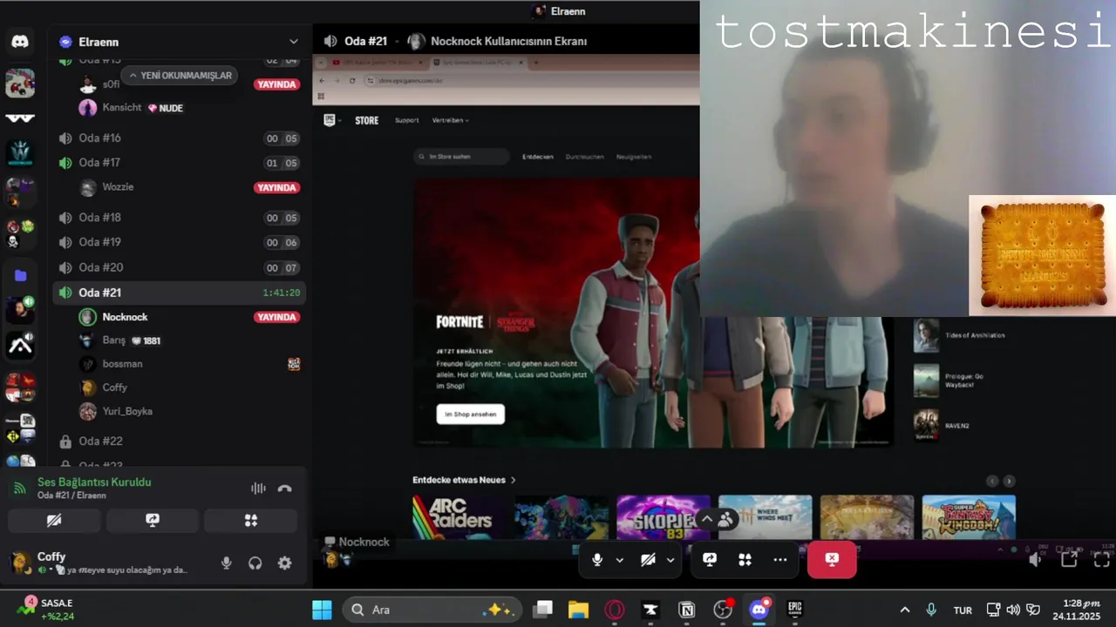Image resolution: width=1116 pixels, height=627 pixels.
Task: Open SASA.E stock widget on taskbar
Action: 47,609
